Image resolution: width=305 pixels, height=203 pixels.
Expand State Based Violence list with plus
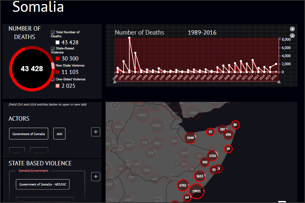point(95,176)
